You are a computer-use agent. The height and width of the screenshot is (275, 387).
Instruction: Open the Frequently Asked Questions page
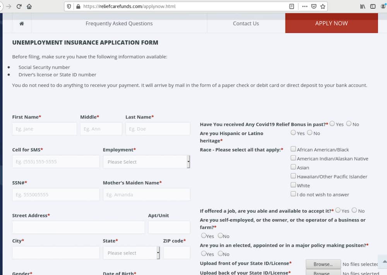pos(119,23)
